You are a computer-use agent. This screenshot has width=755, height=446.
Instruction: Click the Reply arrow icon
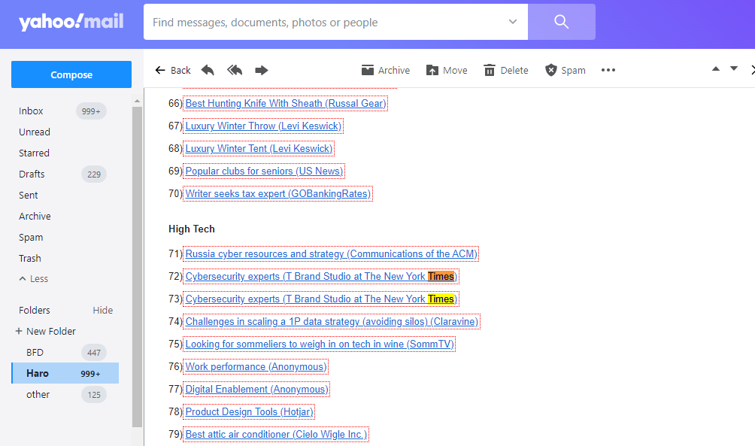(208, 70)
